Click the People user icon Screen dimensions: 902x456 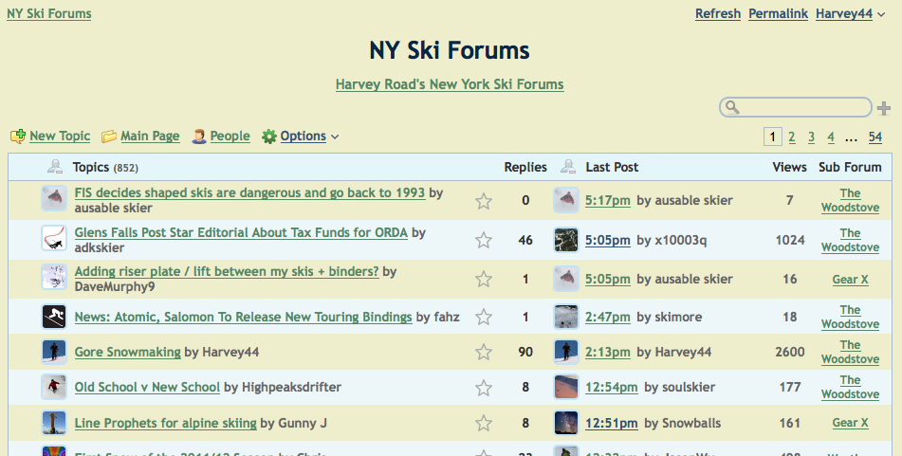tap(199, 137)
